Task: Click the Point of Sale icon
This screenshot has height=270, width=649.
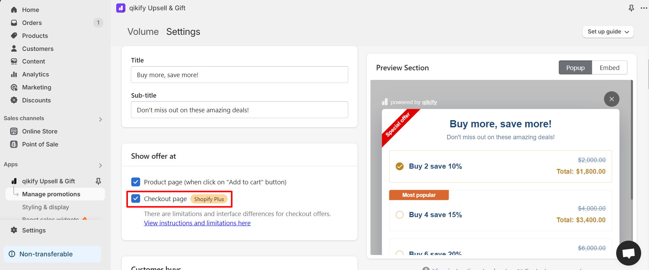Action: click(x=14, y=144)
